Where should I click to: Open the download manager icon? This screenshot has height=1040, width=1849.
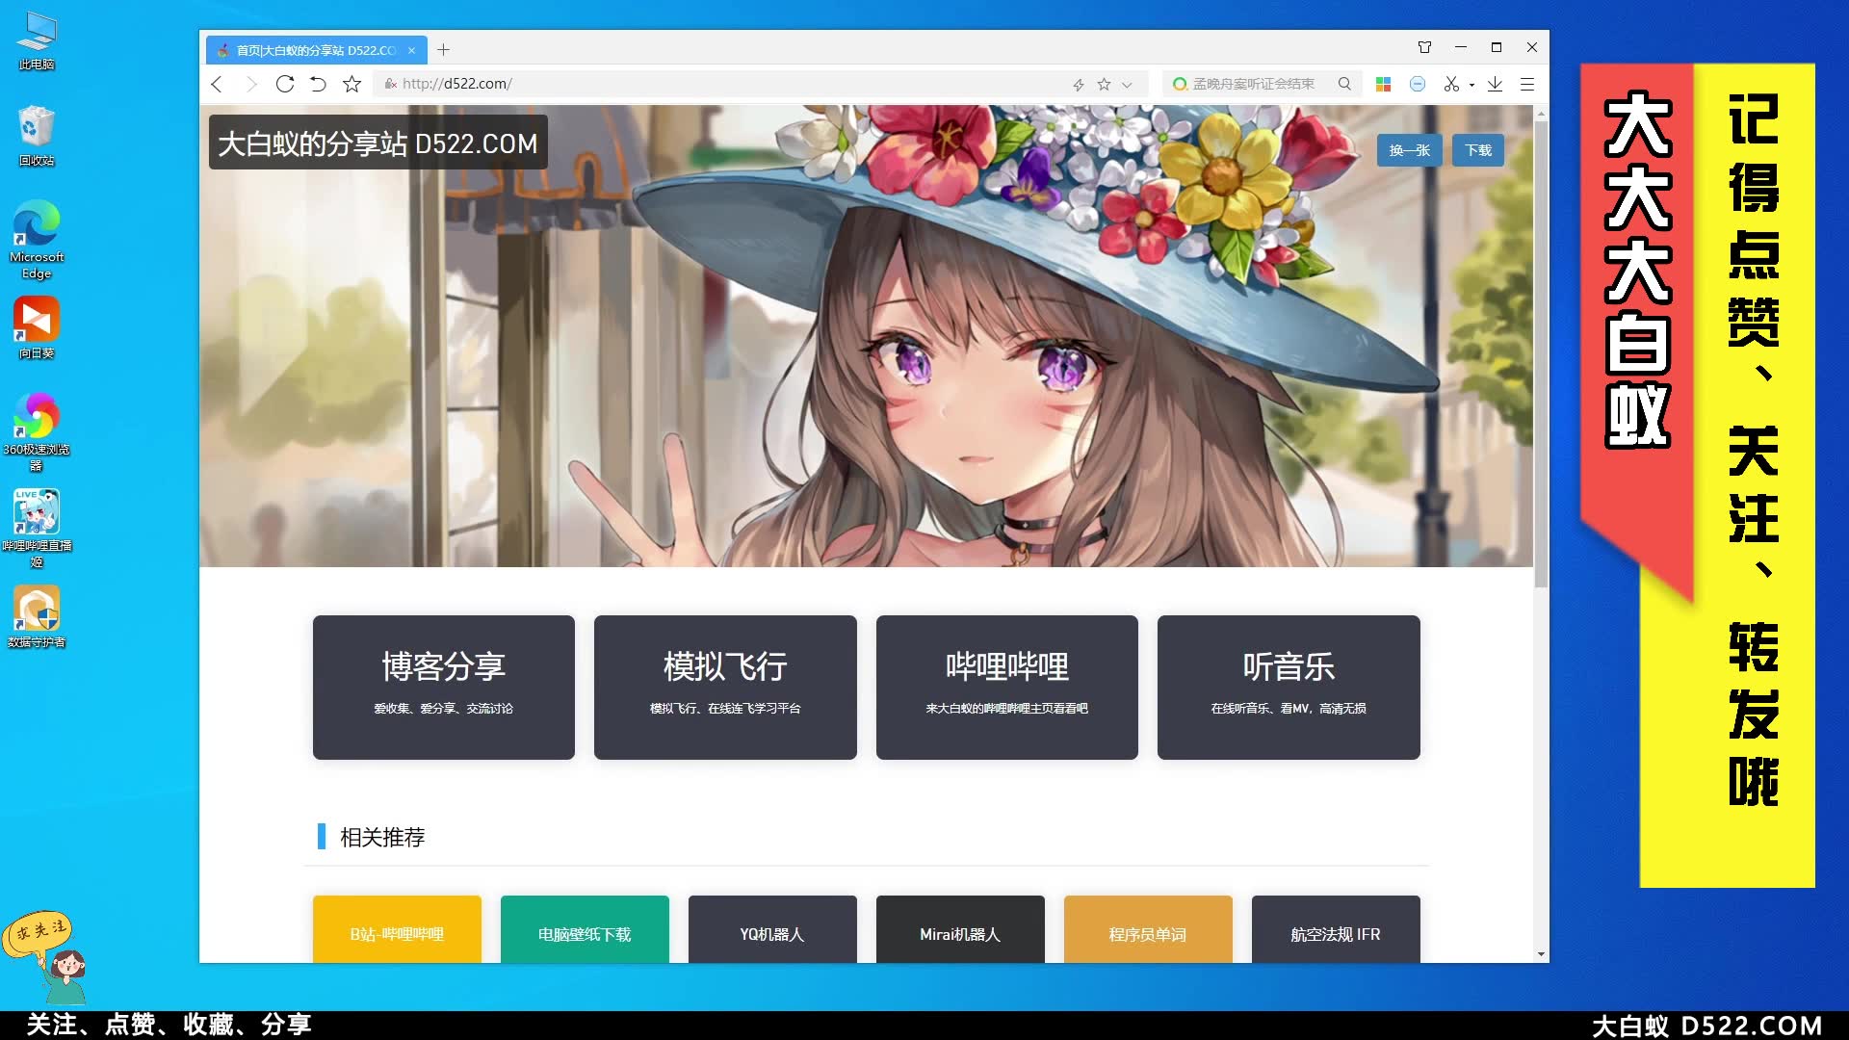coord(1495,84)
